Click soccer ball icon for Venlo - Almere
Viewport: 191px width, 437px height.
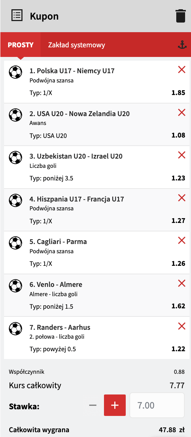14,285
